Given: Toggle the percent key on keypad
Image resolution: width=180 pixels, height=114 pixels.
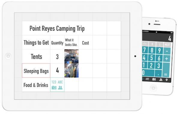Looking at the screenshot, I should tap(160, 44).
